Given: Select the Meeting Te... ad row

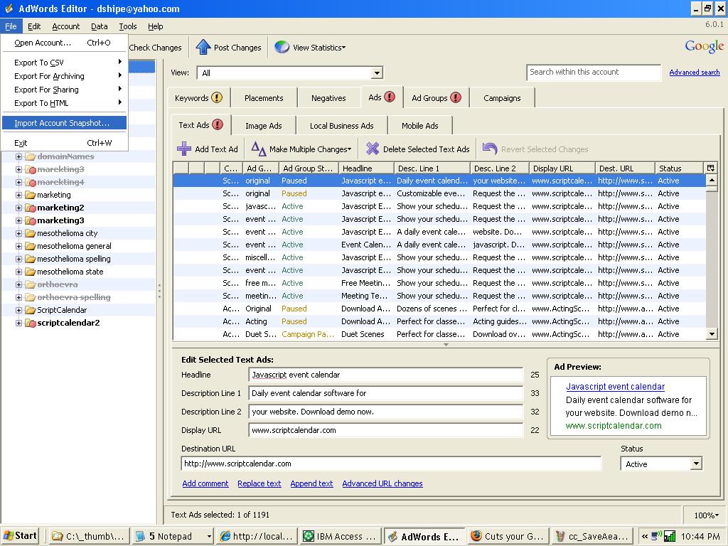Looking at the screenshot, I should (439, 296).
